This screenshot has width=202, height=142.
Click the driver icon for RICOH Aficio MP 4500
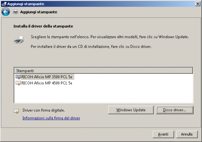click(x=18, y=83)
